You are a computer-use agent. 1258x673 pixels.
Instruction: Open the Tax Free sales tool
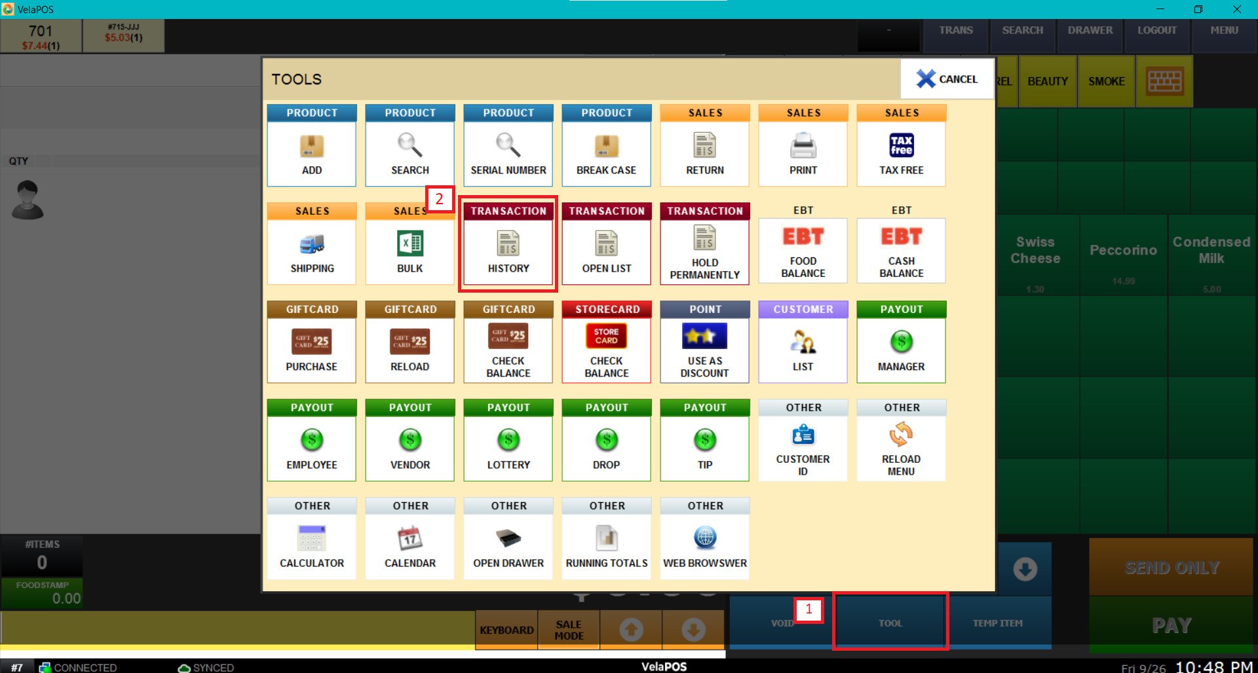(x=901, y=147)
